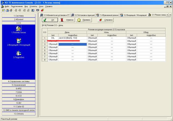173x121 pixels.
Task: Click the green checkmark on the OK button
Action: (x=45, y=20)
